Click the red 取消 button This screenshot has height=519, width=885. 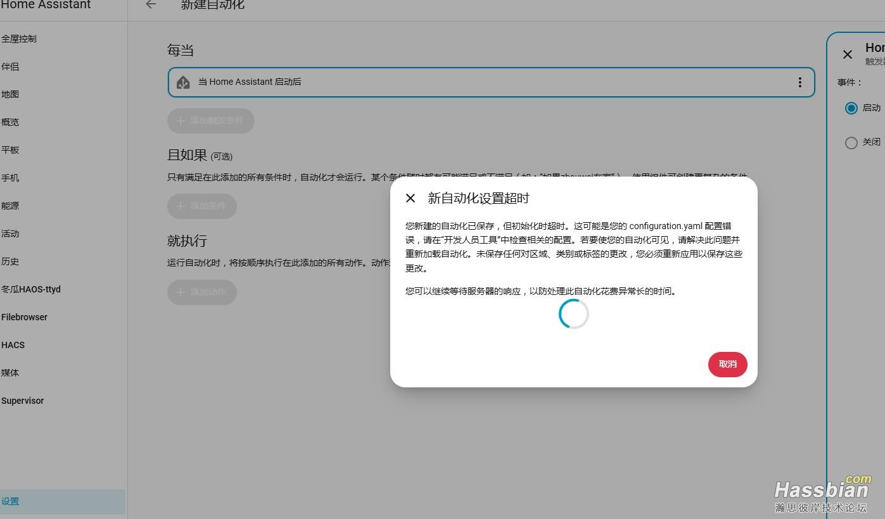coord(727,364)
